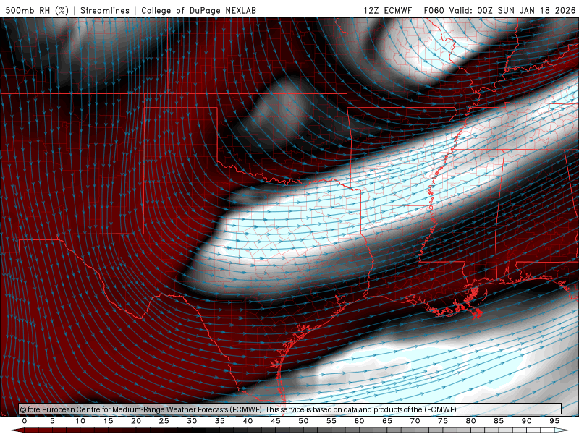Click the "Streamlines" header label
This screenshot has width=579, height=434.
pyautogui.click(x=105, y=10)
